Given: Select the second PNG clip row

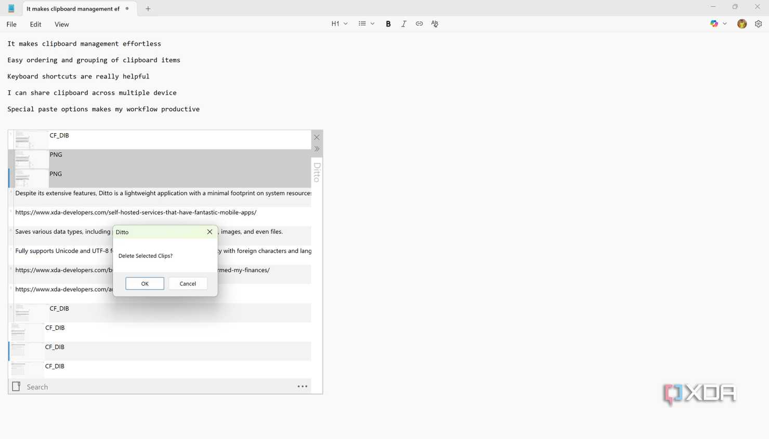Looking at the screenshot, I should (x=160, y=178).
